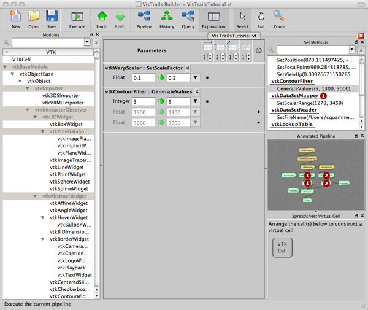Undock the Spreadsheet Virtual Cell panel

pyautogui.click(x=356, y=215)
